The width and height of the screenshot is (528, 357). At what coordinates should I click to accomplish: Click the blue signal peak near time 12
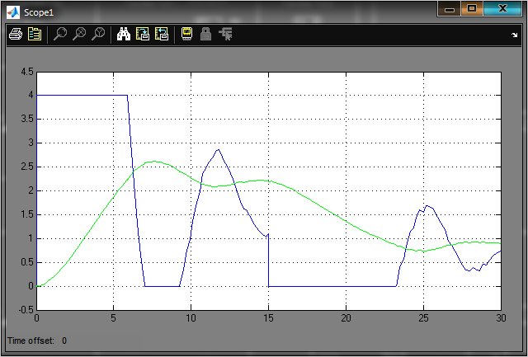click(218, 150)
